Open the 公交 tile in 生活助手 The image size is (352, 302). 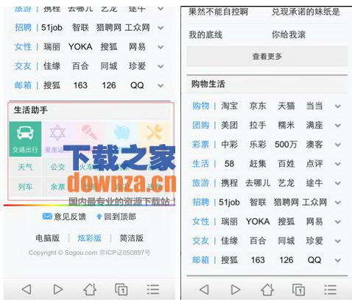click(57, 167)
